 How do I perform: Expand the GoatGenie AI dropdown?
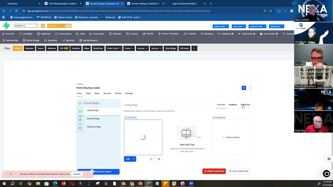click(x=277, y=26)
